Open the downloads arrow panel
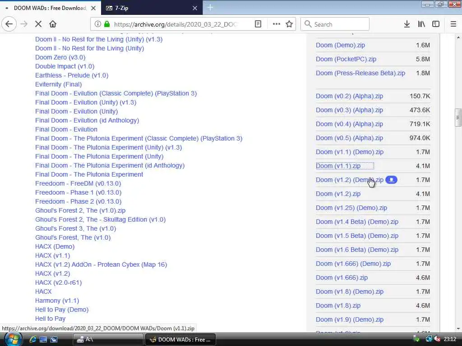Screen dimensions: 462x346 click(407, 24)
